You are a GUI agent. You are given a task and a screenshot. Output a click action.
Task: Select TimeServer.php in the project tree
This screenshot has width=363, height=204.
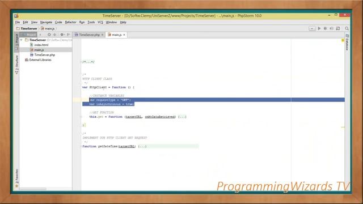45,55
